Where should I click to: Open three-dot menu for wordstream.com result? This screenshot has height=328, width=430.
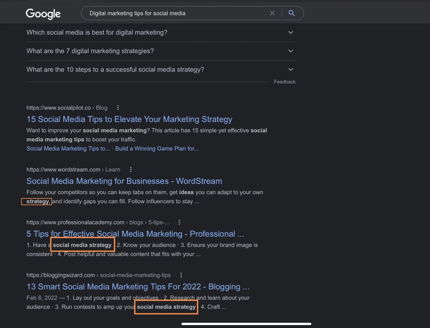(x=131, y=169)
